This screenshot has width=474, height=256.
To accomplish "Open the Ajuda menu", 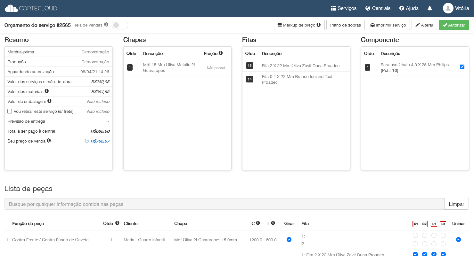I will 409,8.
